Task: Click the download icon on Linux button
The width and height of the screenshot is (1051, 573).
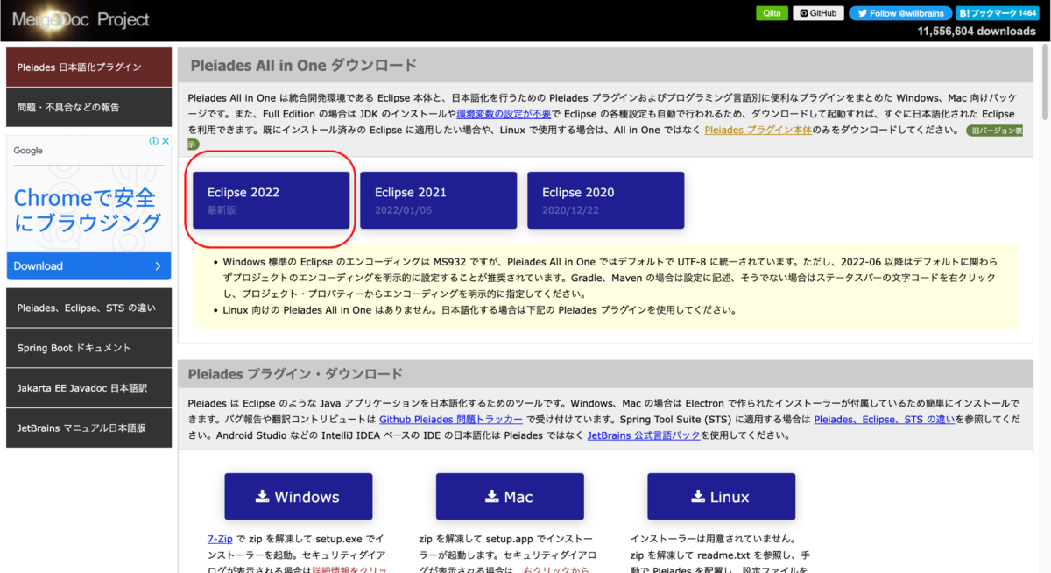Action: 698,496
